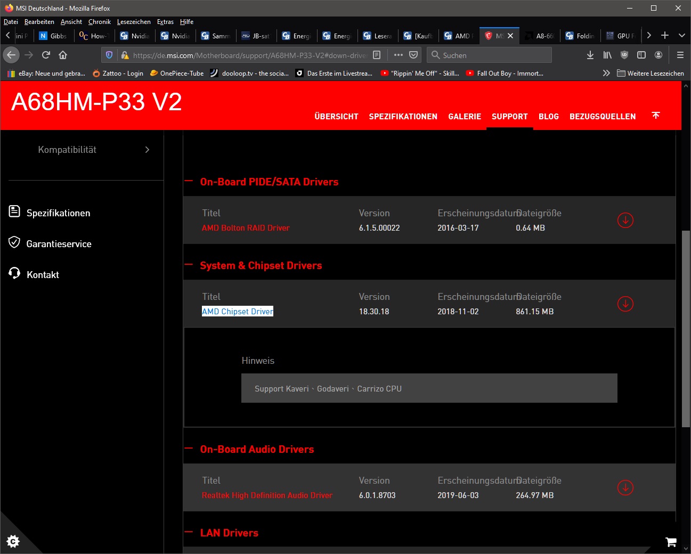The height and width of the screenshot is (554, 691).
Task: Click the AMD Chipset Driver link
Action: 238,311
